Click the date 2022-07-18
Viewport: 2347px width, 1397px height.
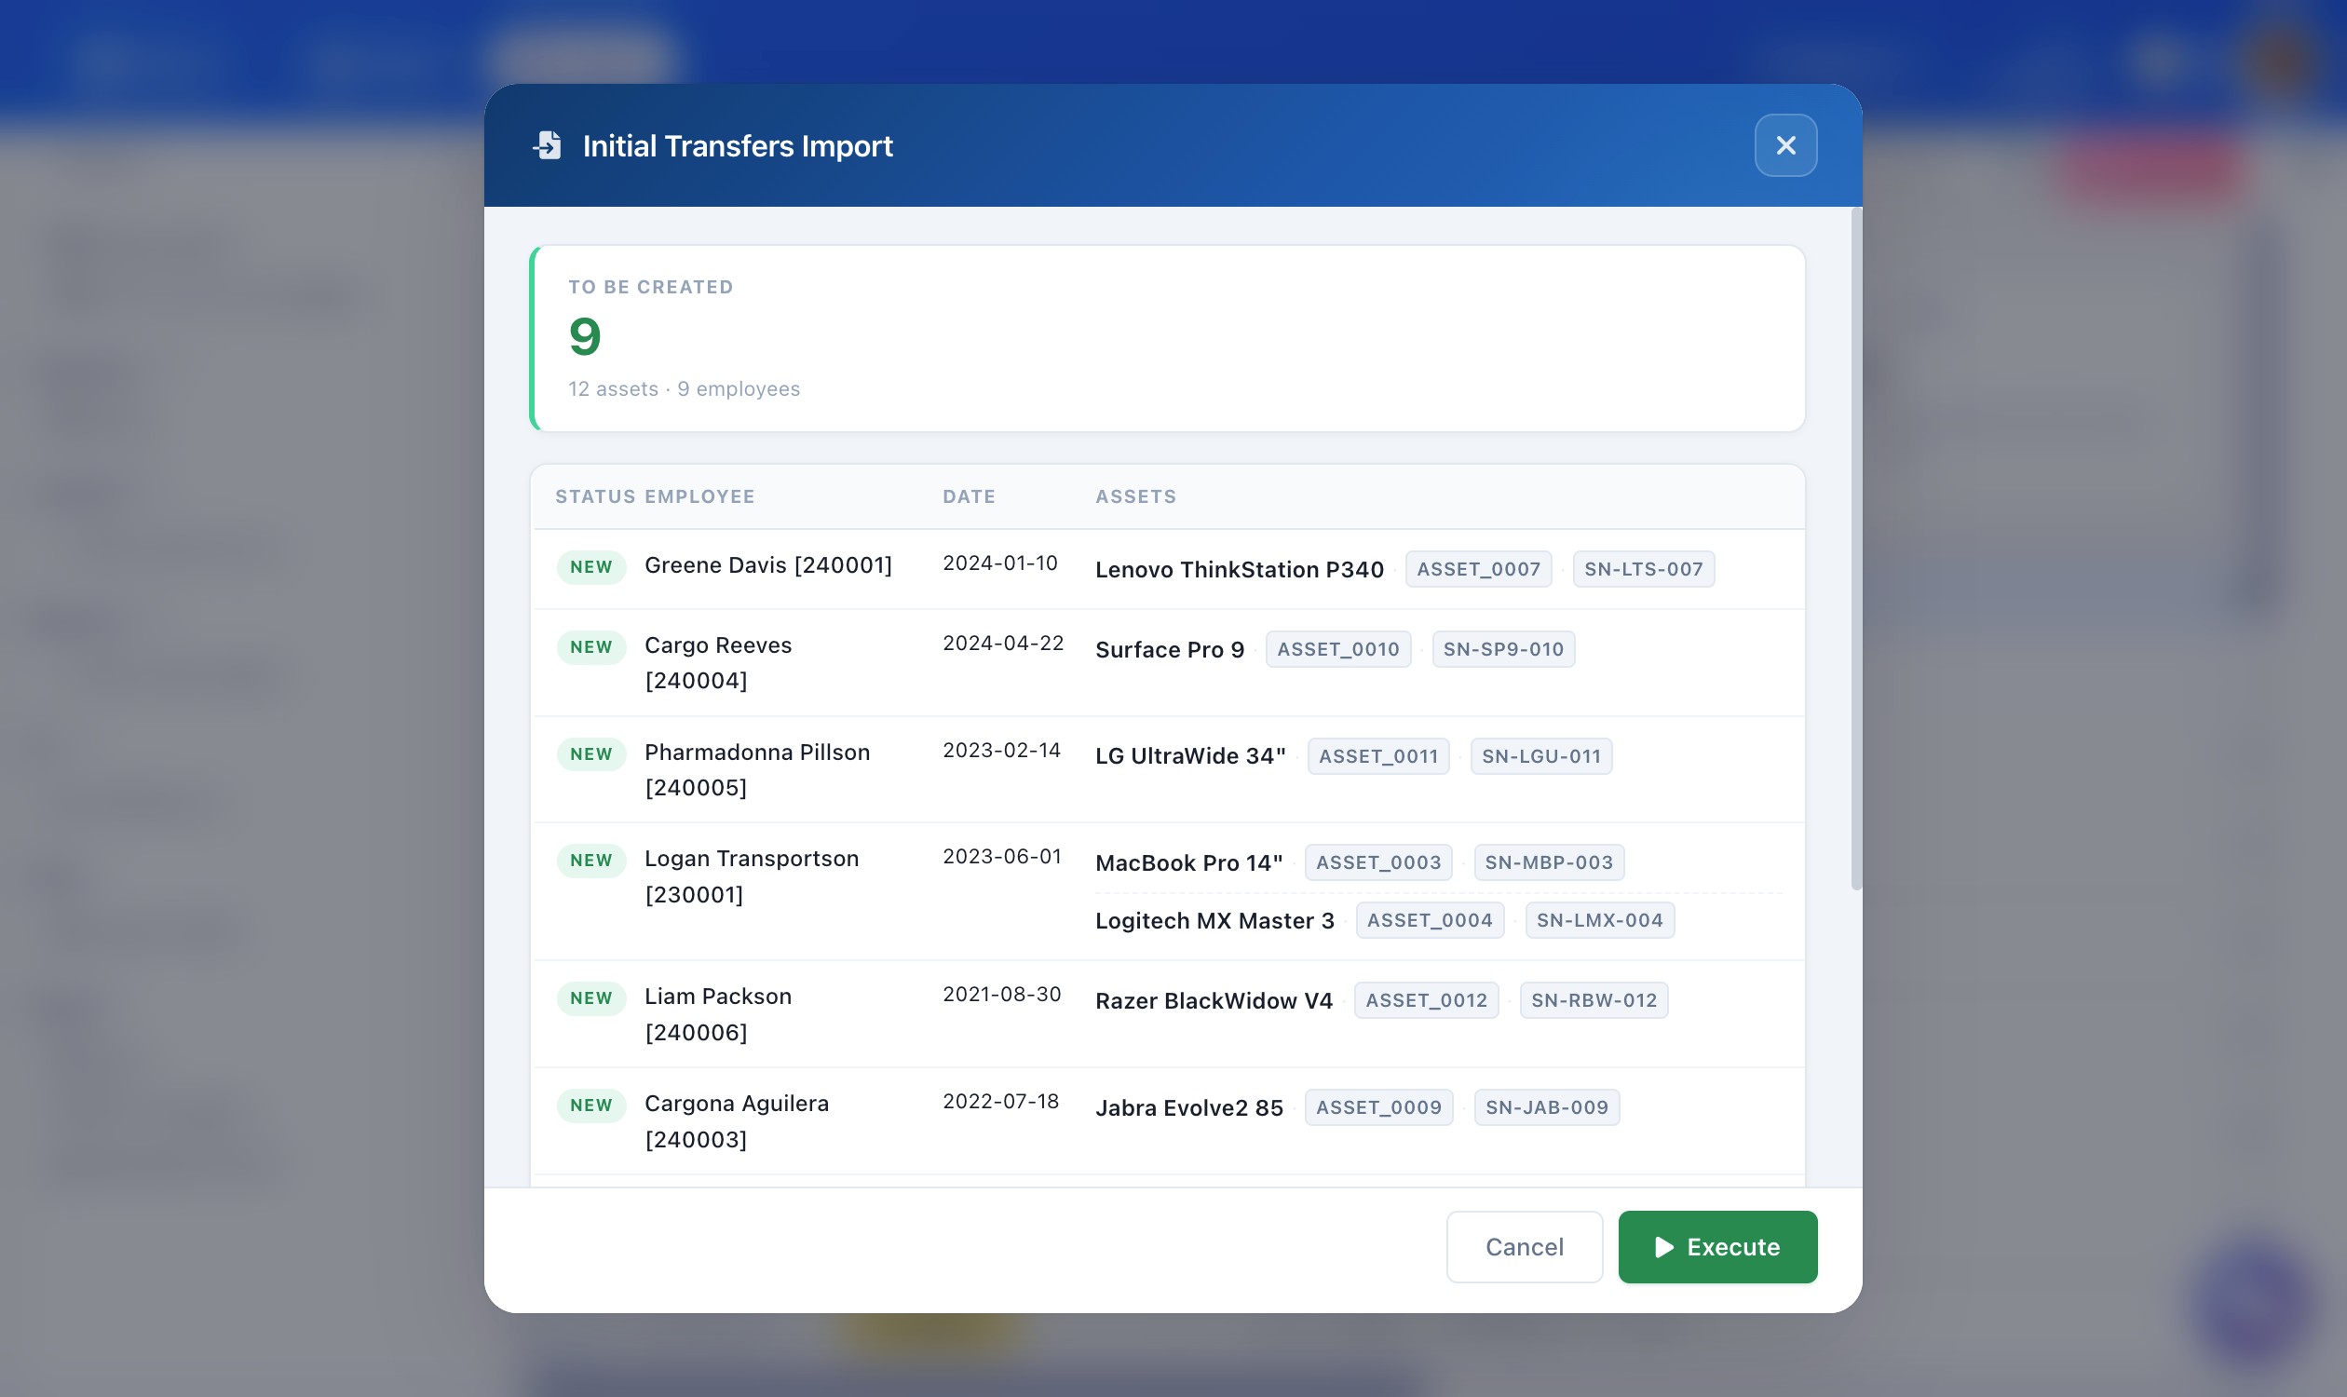tap(1001, 1102)
